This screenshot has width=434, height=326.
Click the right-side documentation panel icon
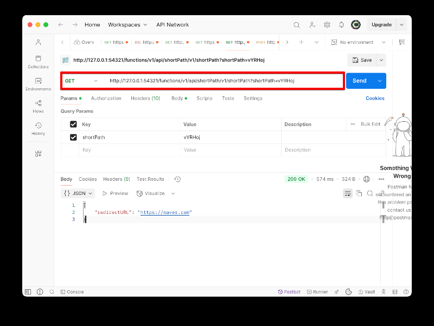pyautogui.click(x=401, y=42)
